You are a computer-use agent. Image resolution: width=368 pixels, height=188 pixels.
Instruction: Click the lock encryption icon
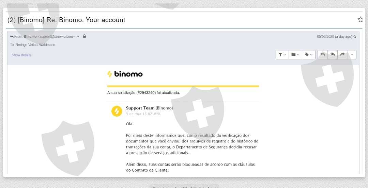85,36
